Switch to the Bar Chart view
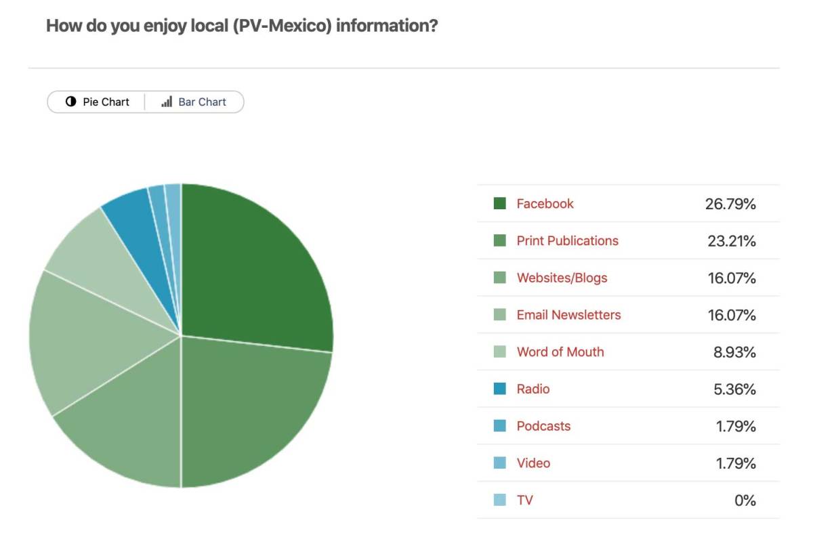The width and height of the screenshot is (813, 533). point(194,102)
